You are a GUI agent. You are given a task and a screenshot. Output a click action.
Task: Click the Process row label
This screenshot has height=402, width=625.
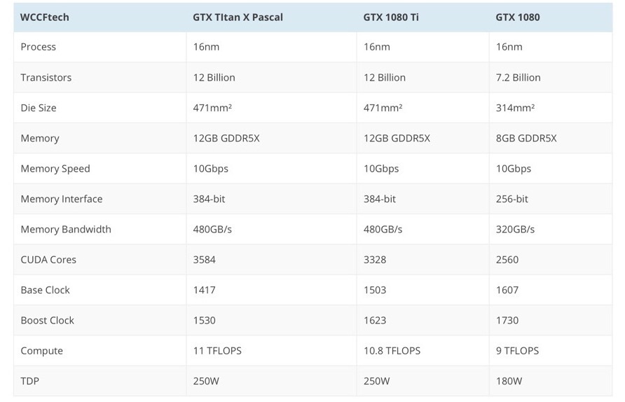click(x=39, y=47)
